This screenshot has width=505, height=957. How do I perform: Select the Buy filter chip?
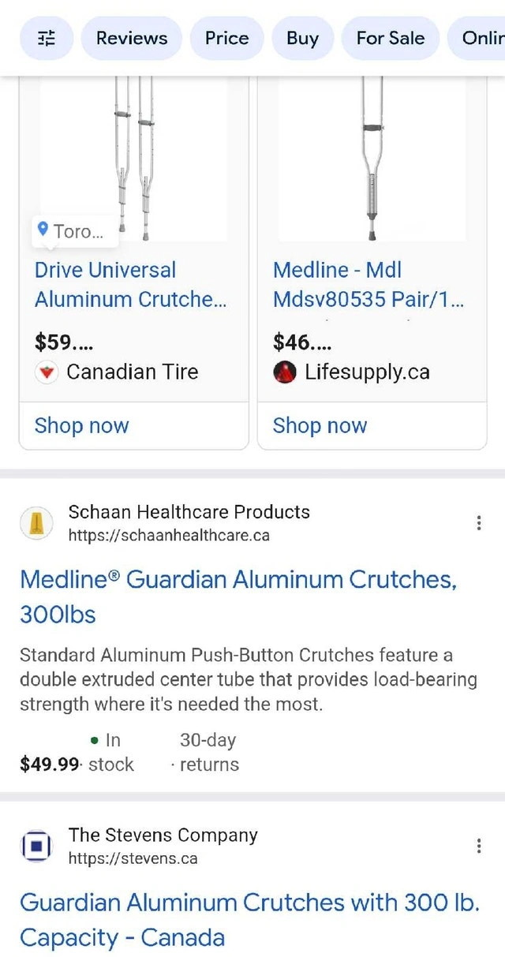(x=303, y=38)
